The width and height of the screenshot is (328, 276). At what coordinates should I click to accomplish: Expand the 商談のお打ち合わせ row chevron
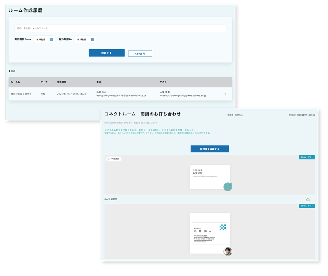[226, 94]
